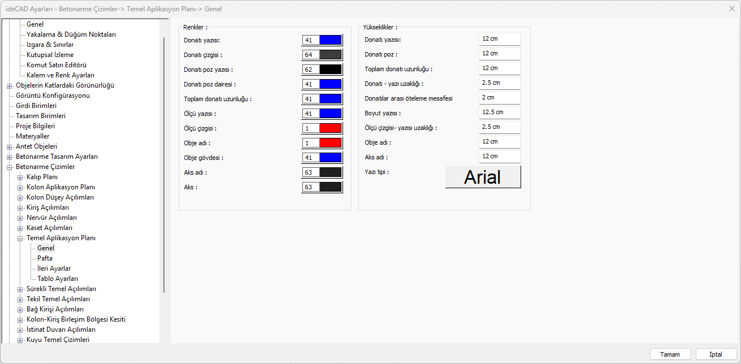Image resolution: width=741 pixels, height=364 pixels.
Task: Expand Objelerin Katlardaki Görünürlüğü node
Action: pos(10,85)
